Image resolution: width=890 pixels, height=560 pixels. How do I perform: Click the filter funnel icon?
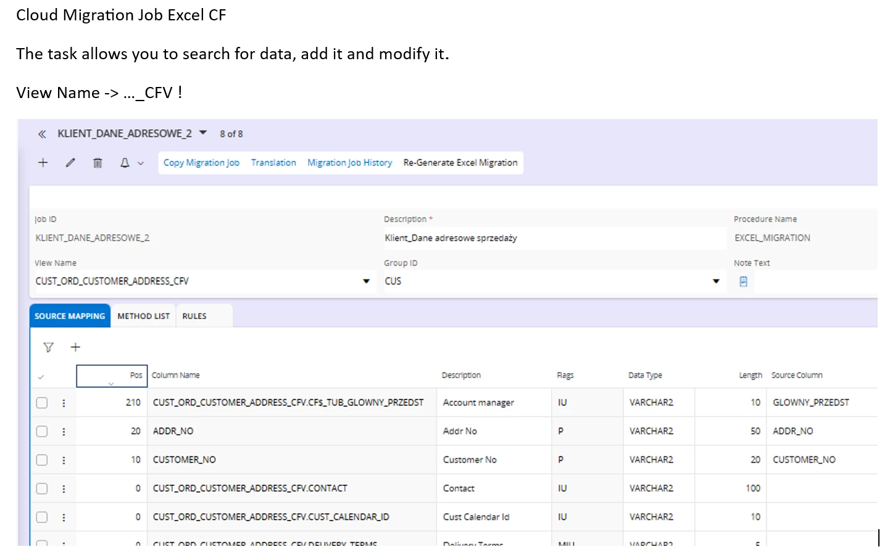48,347
